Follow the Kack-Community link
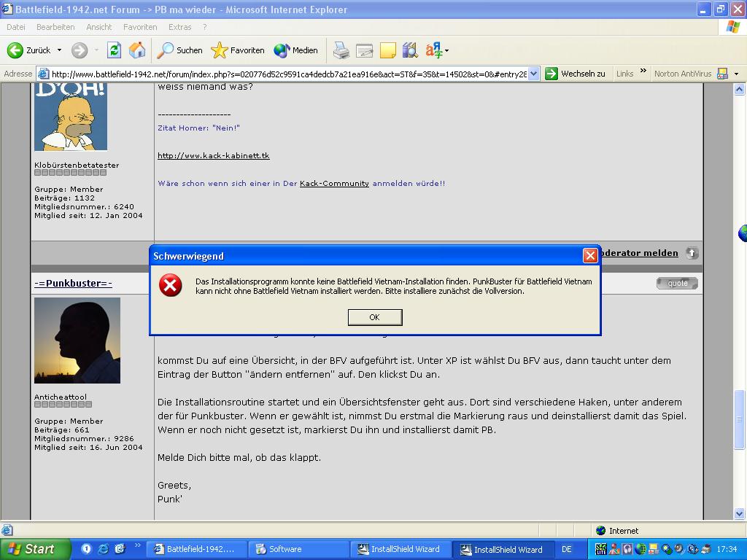Viewport: 747px width, 560px height. [x=334, y=183]
